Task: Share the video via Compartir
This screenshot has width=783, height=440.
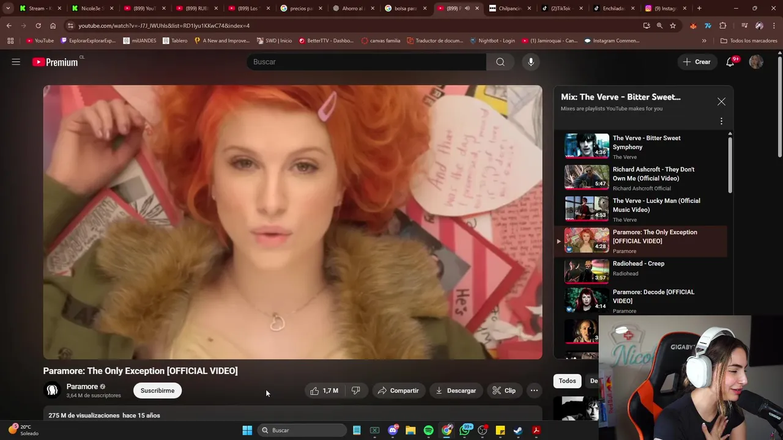Action: coord(398,391)
